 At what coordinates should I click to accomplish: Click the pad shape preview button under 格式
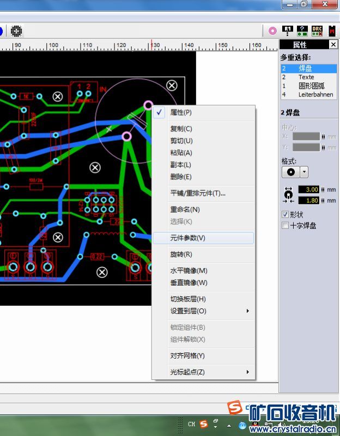(x=291, y=172)
